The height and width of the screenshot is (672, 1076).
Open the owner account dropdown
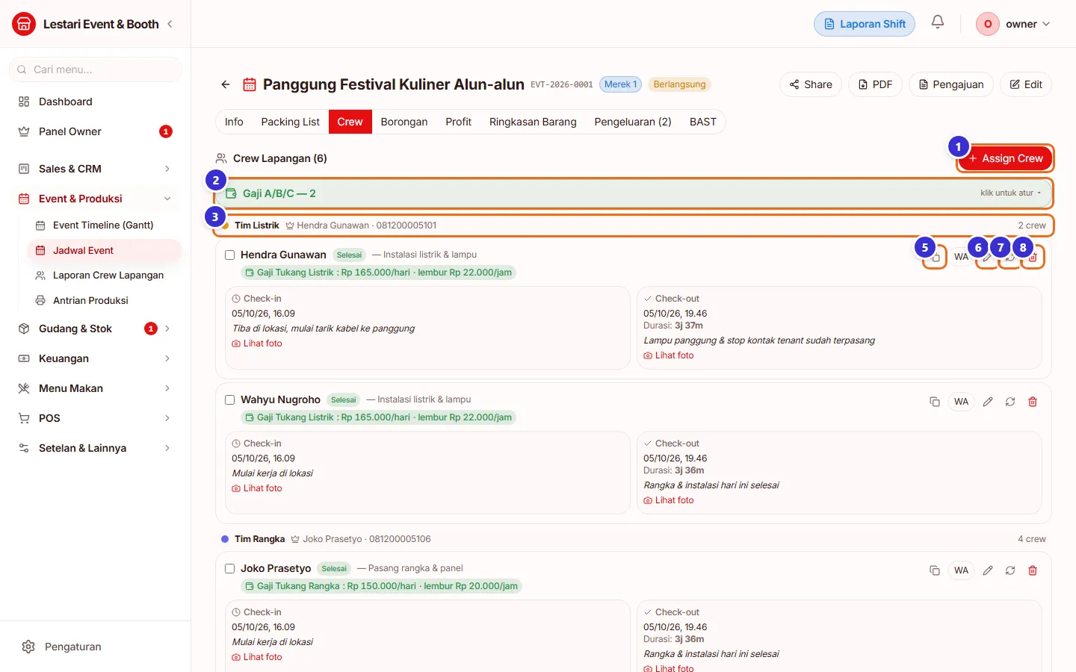(x=1015, y=24)
